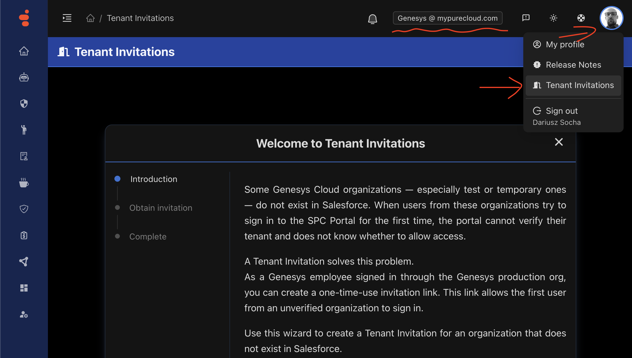Open My profile menu entry

pos(565,44)
